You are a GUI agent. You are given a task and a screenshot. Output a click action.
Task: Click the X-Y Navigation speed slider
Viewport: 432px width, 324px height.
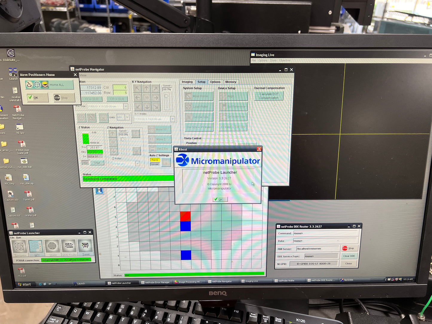point(167,99)
